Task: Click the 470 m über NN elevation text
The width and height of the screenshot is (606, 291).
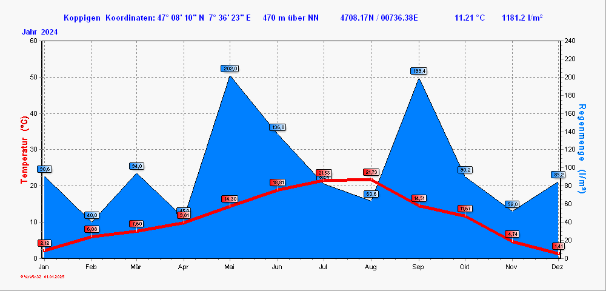Action: point(290,18)
